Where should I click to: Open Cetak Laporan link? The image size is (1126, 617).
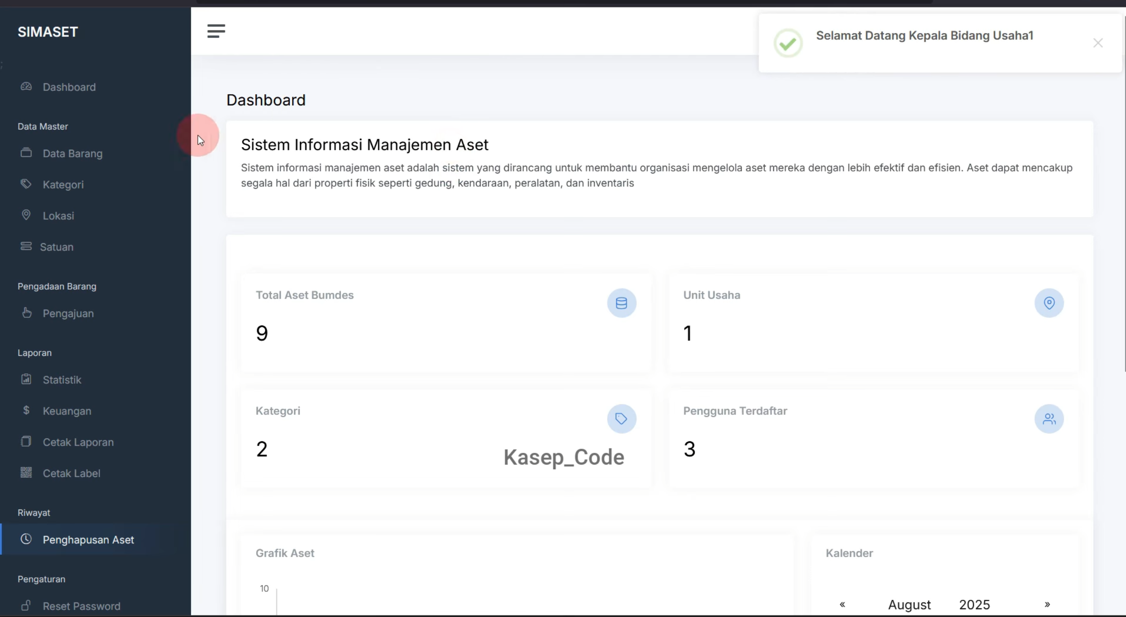tap(78, 442)
